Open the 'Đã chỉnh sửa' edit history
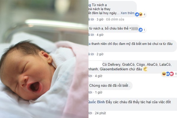Viewport: 177px width, 118px height. [115, 19]
